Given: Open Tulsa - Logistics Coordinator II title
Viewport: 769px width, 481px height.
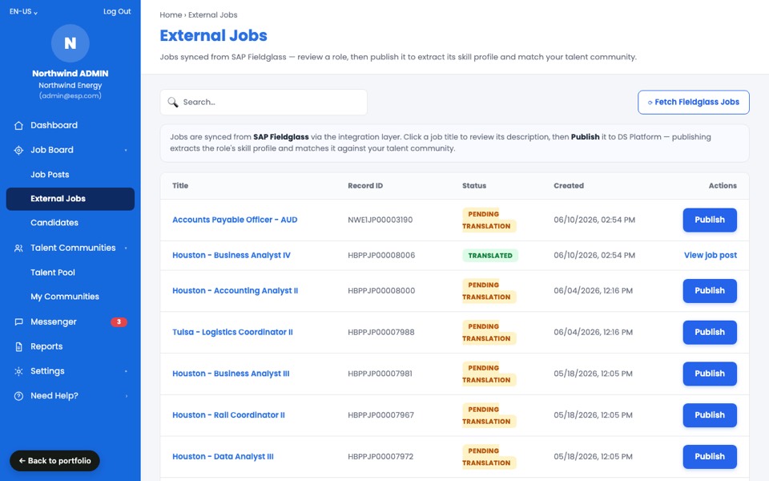Looking at the screenshot, I should click(x=232, y=332).
